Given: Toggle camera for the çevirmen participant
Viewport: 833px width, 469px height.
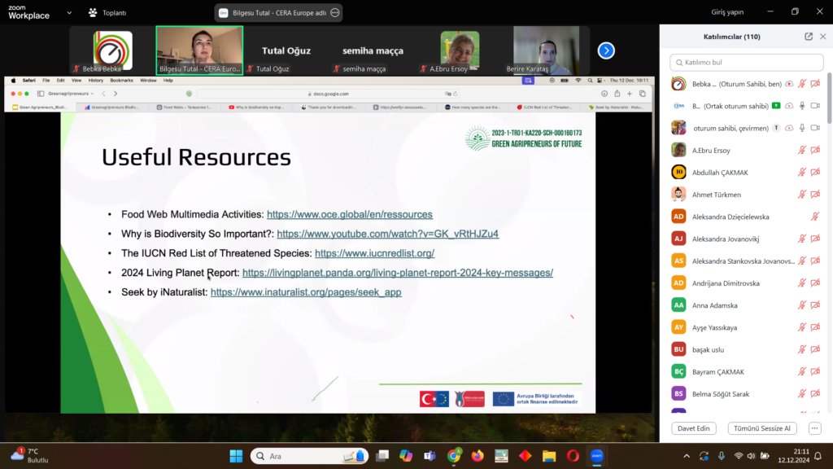Looking at the screenshot, I should point(815,128).
